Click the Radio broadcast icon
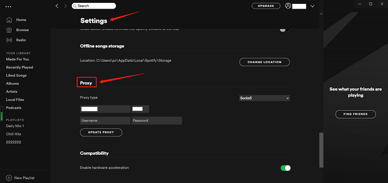This screenshot has width=388, height=183. 9,40
